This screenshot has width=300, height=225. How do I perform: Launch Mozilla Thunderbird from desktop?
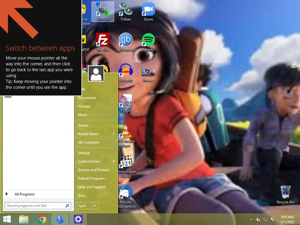click(x=125, y=197)
